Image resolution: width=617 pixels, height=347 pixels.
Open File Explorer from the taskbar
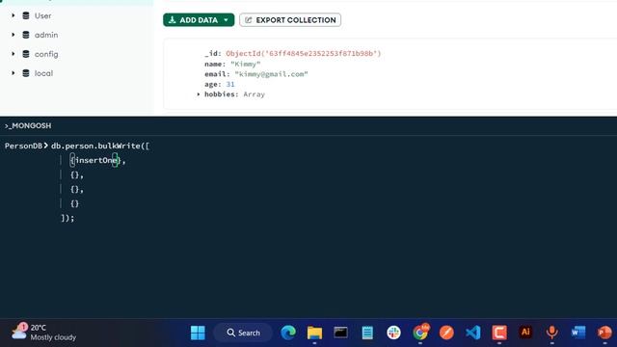click(x=314, y=333)
